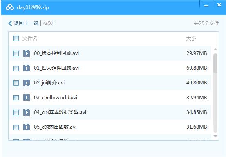Click the Baidu cloud logo in title bar
Image resolution: width=226 pixels, height=157 pixels.
tap(10, 7)
